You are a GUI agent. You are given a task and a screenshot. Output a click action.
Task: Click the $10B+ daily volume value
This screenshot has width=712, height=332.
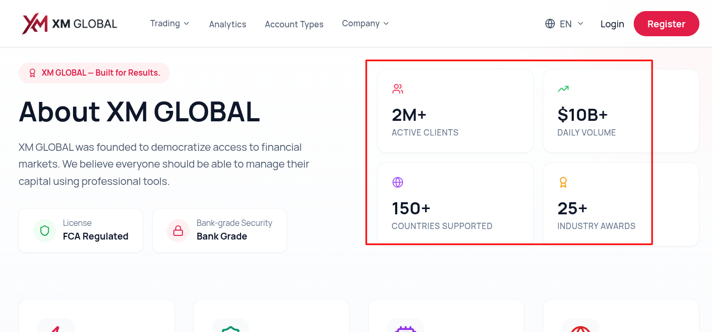pyautogui.click(x=583, y=115)
